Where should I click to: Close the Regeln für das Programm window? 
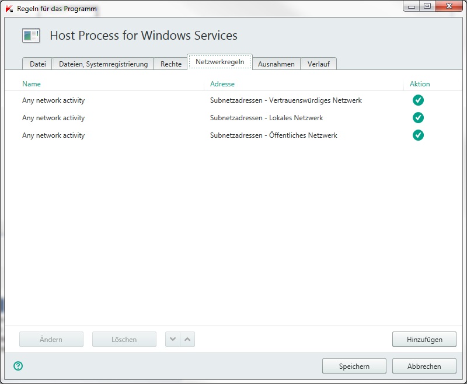[449, 6]
